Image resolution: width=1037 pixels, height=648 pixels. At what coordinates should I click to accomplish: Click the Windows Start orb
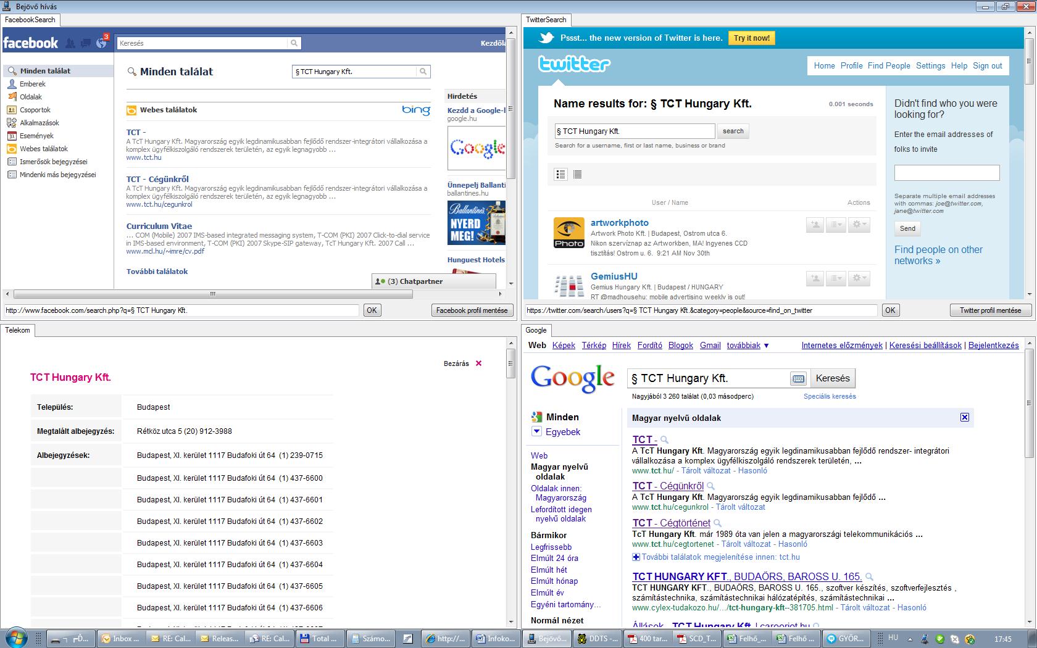(15, 638)
